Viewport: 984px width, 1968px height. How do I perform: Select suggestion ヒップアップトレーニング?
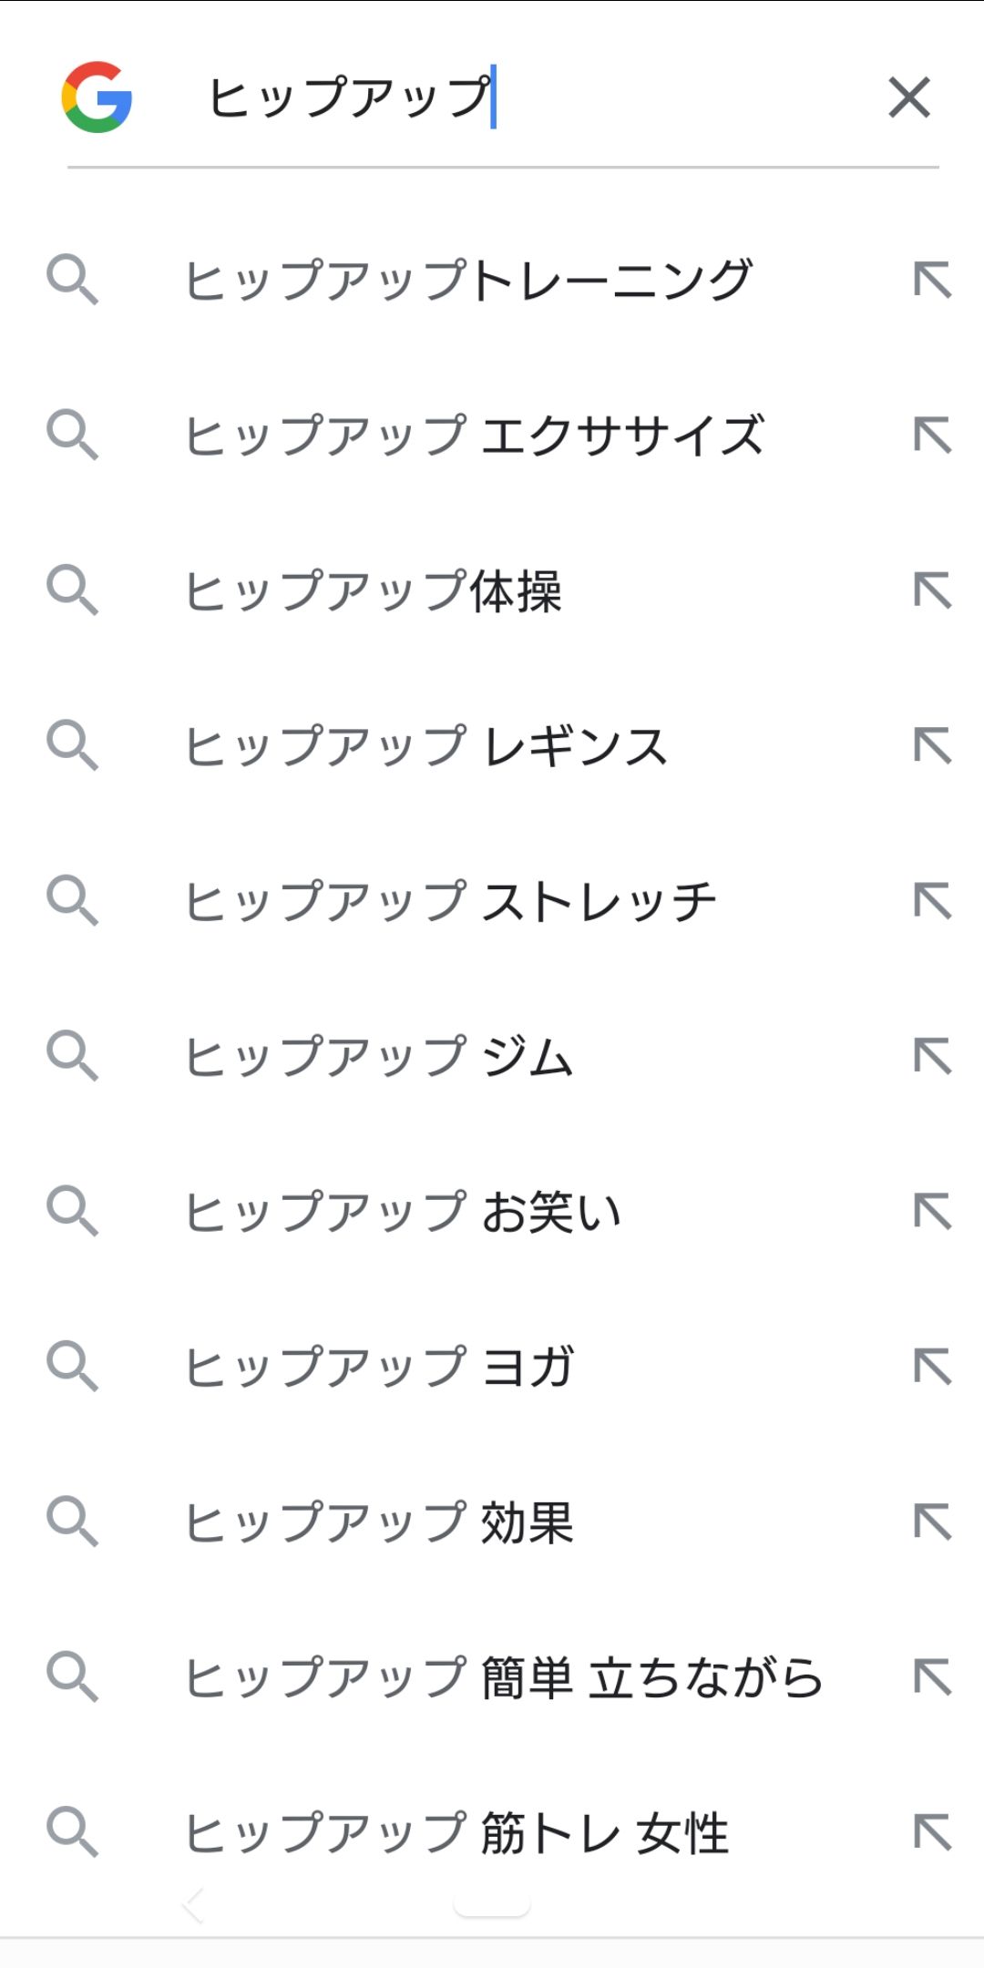(x=468, y=280)
